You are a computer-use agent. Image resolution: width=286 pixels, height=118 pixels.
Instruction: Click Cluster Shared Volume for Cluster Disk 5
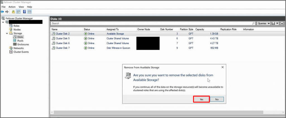click(118, 38)
